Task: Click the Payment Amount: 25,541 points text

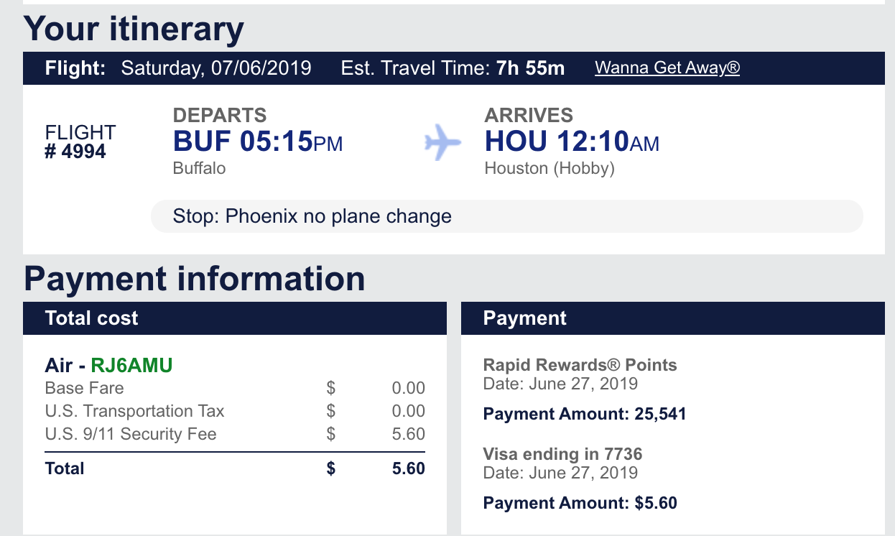Action: [585, 414]
